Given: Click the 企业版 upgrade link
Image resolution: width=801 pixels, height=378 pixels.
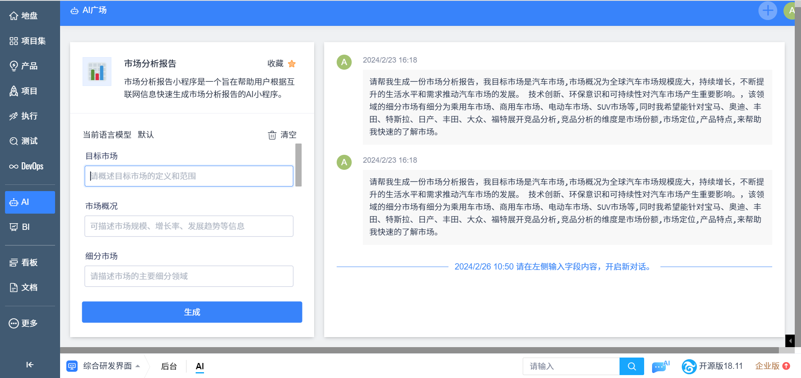Looking at the screenshot, I should (767, 366).
